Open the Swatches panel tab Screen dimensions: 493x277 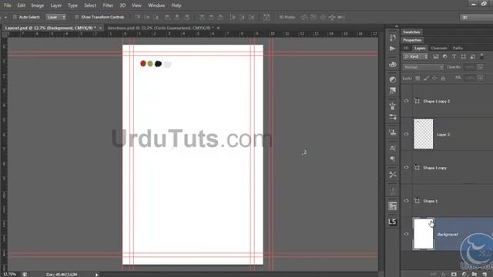pos(411,32)
